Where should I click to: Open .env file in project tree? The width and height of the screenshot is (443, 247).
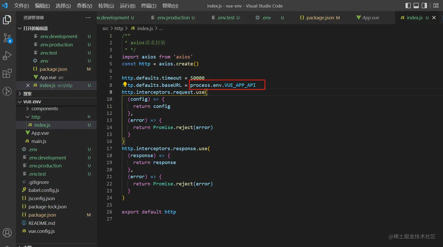56,149
